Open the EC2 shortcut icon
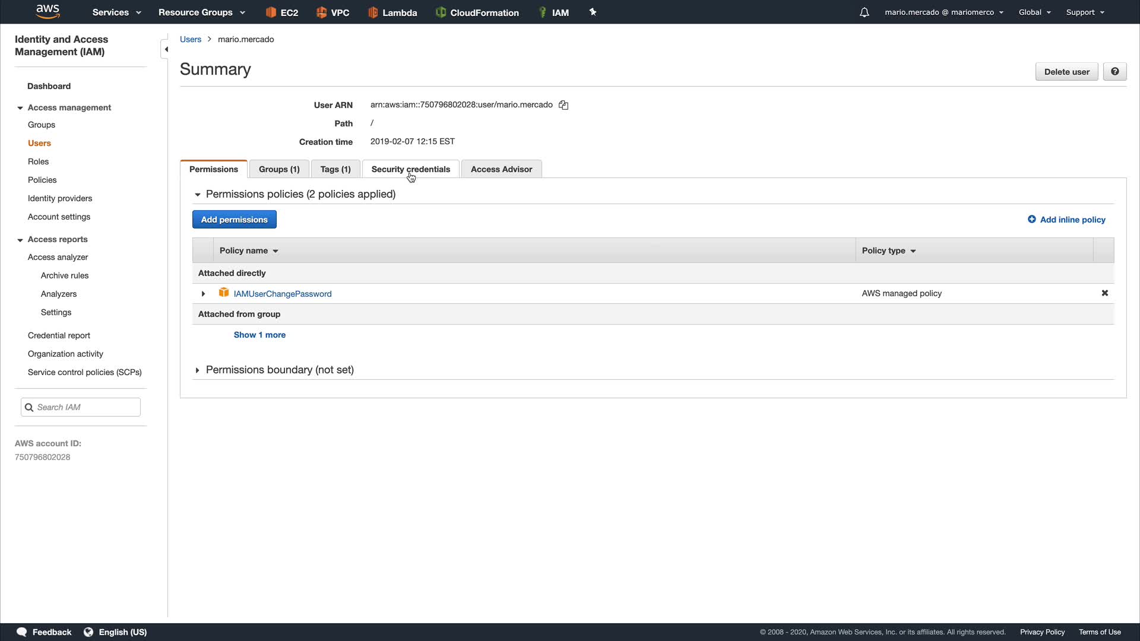This screenshot has height=641, width=1140. pos(271,12)
